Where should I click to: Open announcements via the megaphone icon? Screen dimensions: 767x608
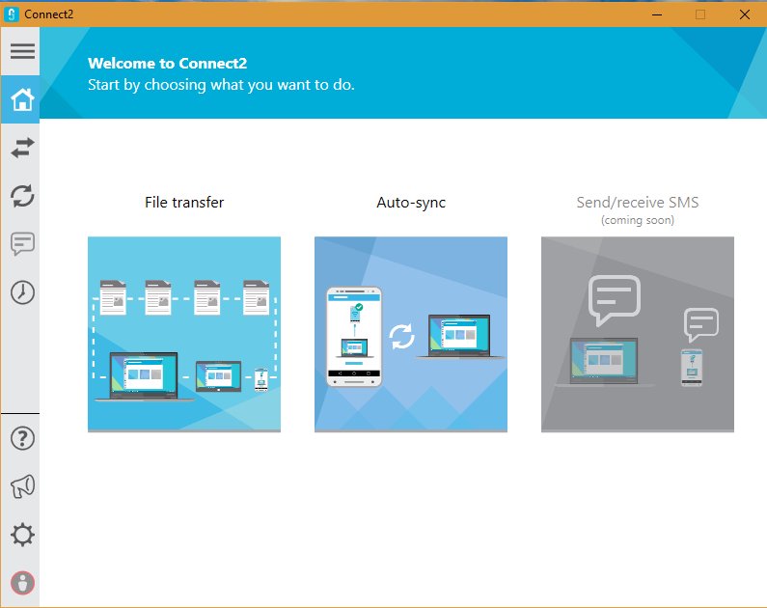pyautogui.click(x=21, y=487)
